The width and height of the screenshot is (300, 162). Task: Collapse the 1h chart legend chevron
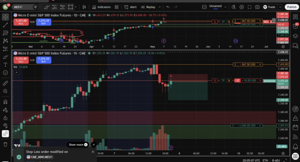pyautogui.click(x=16, y=73)
